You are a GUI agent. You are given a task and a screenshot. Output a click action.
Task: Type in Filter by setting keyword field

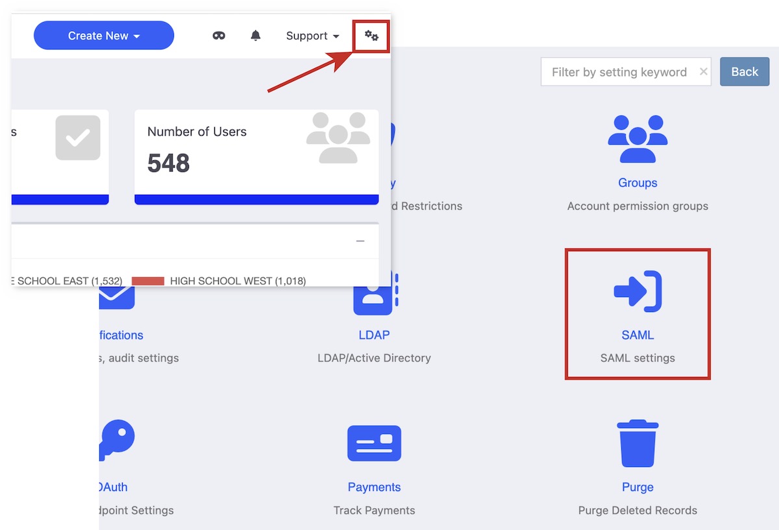pos(619,72)
